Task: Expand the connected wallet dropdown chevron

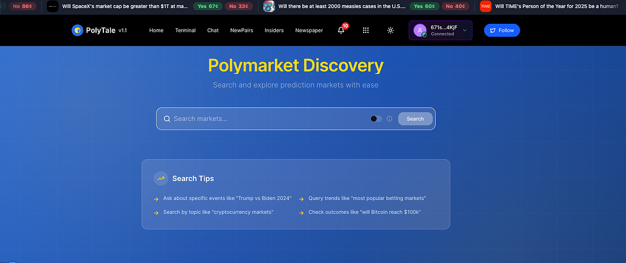Action: pos(465,31)
